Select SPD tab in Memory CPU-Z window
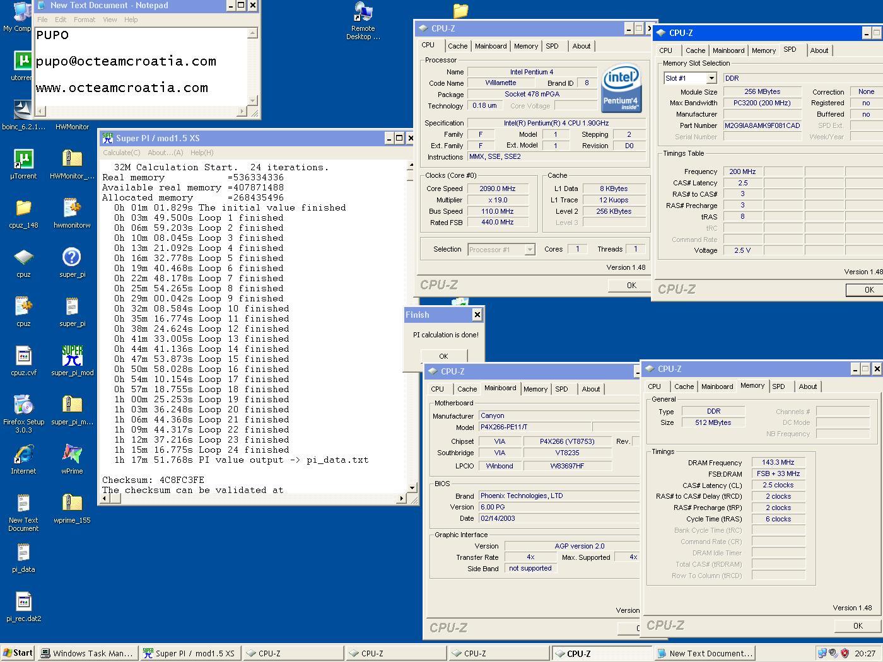 click(778, 386)
